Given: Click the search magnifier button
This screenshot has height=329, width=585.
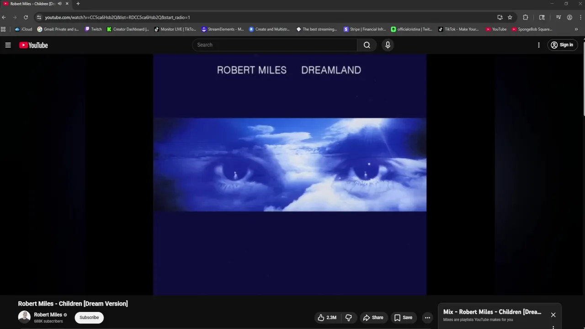Looking at the screenshot, I should pyautogui.click(x=367, y=45).
